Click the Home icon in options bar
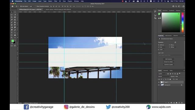Screen dimensions: 195x110 tap(12, 6)
